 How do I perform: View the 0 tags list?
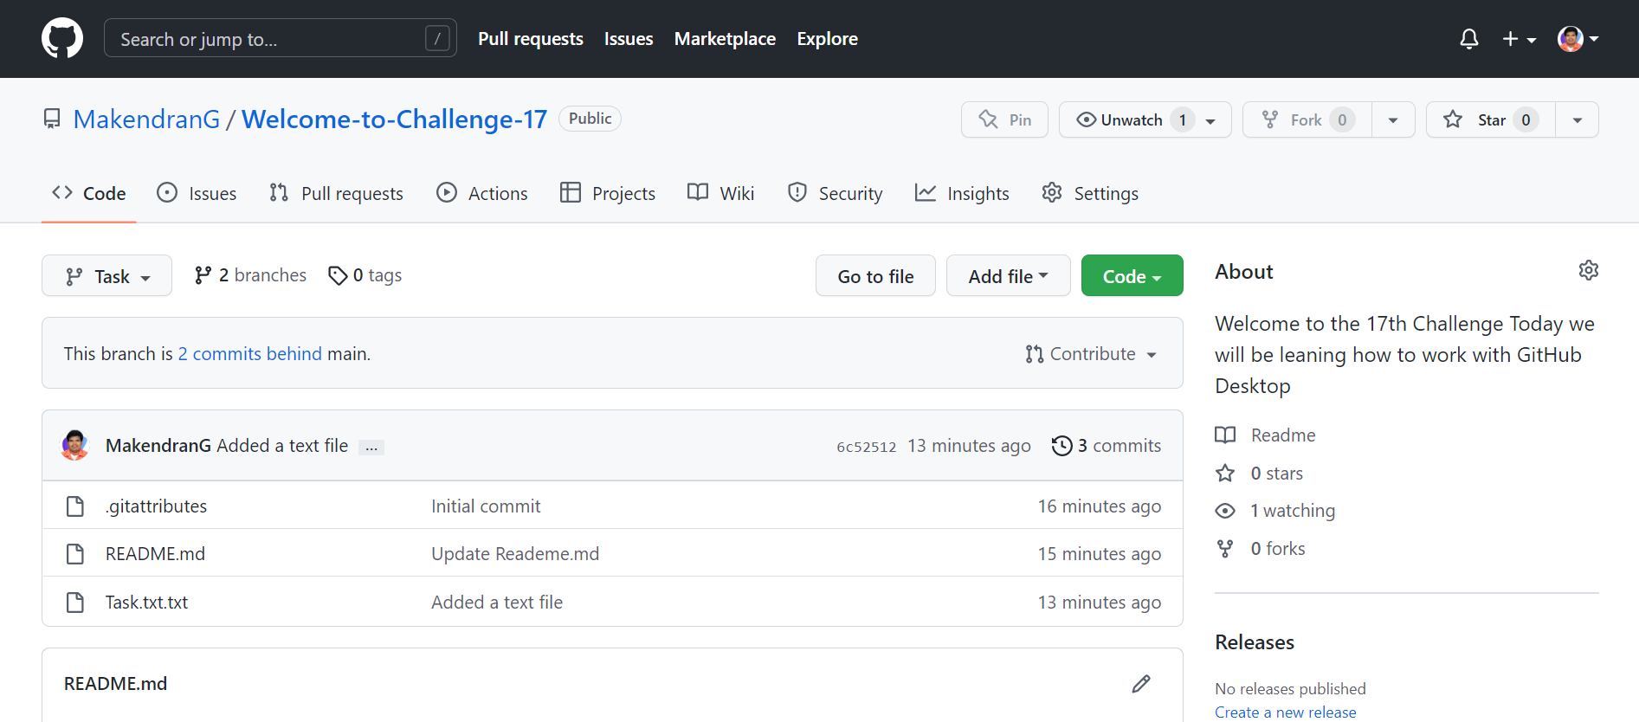coord(365,275)
